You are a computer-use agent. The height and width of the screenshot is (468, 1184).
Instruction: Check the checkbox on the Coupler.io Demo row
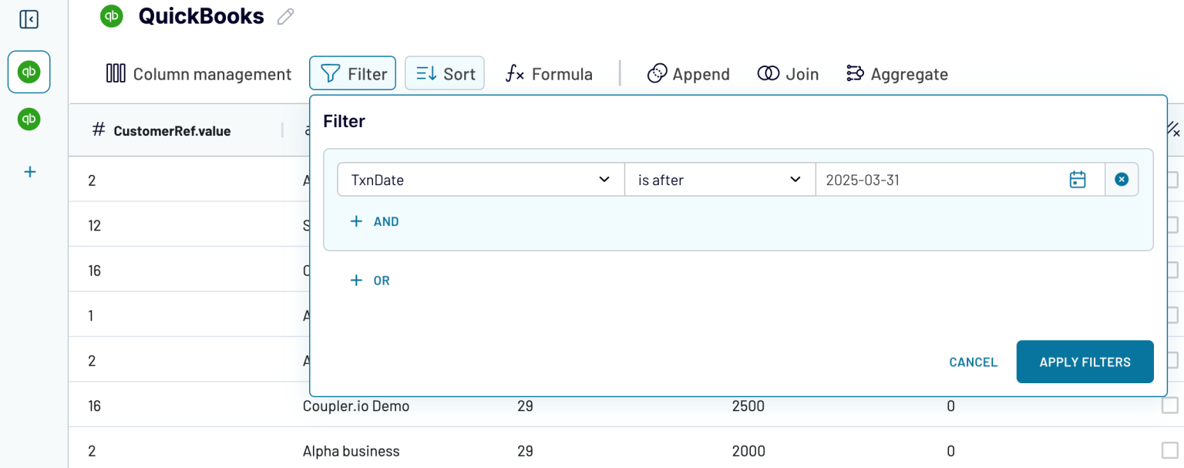click(1169, 406)
